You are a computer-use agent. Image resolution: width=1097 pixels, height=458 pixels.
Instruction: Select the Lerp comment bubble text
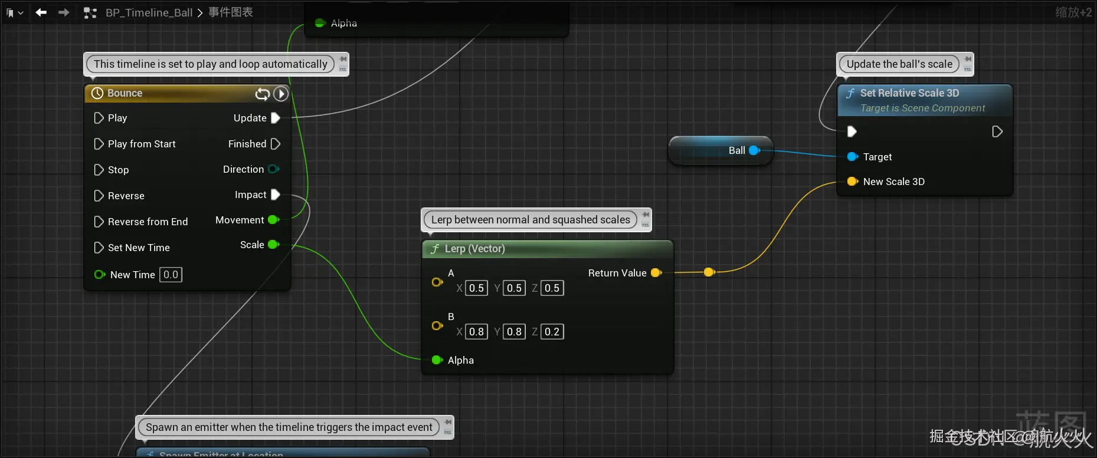point(531,220)
